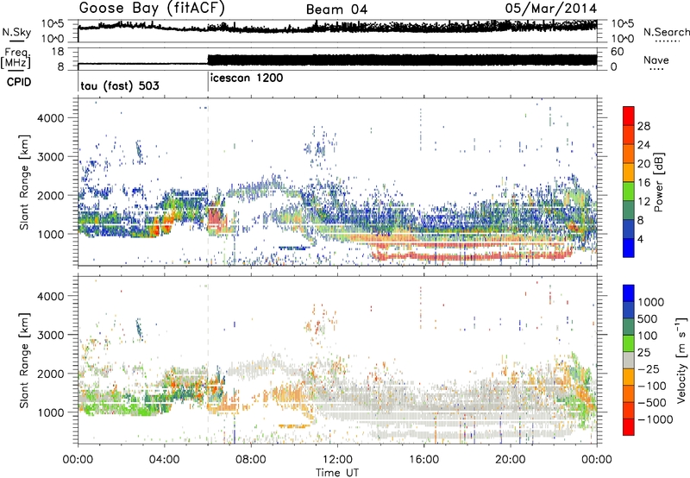Viewport: 690px width, 478px height.
Task: Click the '10^5' tick left of the noise panel
Action: [53, 24]
